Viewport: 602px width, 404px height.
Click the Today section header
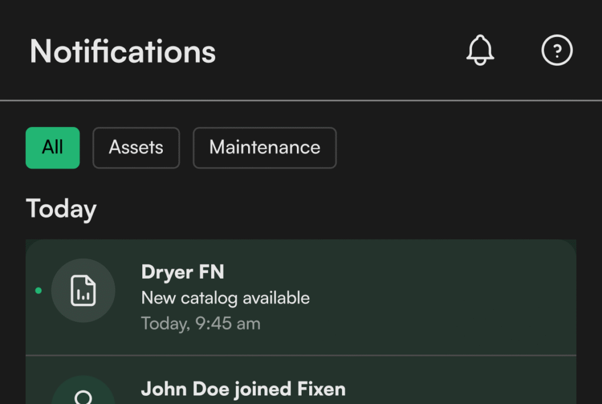[61, 209]
